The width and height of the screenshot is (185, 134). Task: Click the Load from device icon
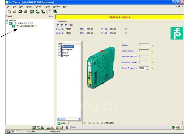tap(38, 12)
